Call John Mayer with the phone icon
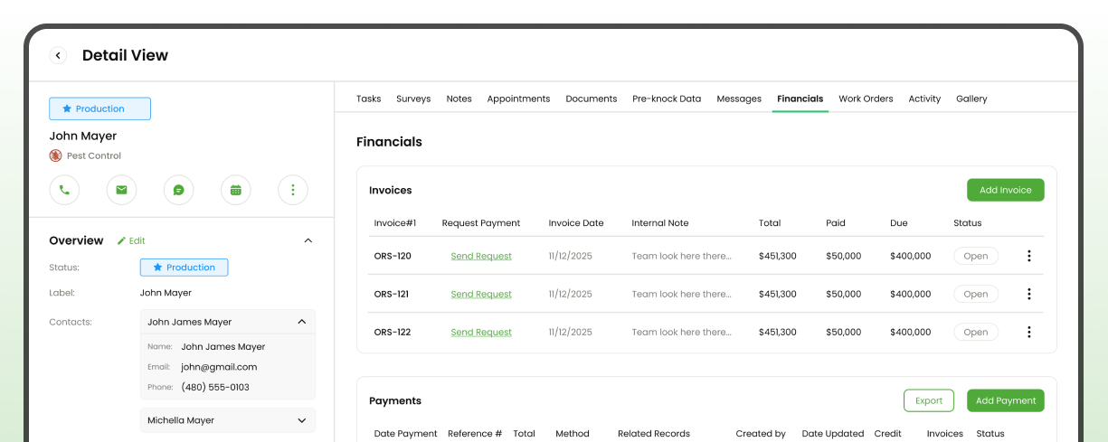Image resolution: width=1108 pixels, height=442 pixels. coord(64,190)
